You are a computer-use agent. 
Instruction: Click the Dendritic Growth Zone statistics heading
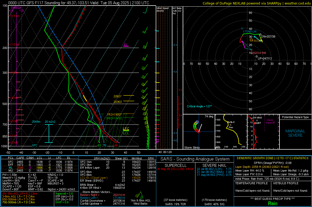point(273,158)
